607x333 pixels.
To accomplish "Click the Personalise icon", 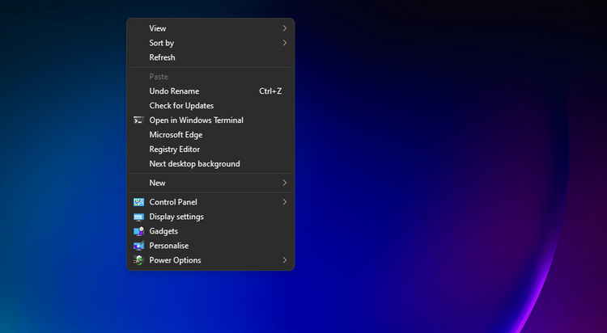I will pyautogui.click(x=138, y=246).
